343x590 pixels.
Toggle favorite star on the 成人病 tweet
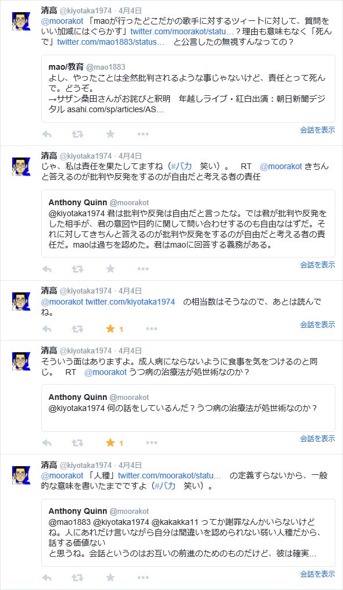pos(110,442)
